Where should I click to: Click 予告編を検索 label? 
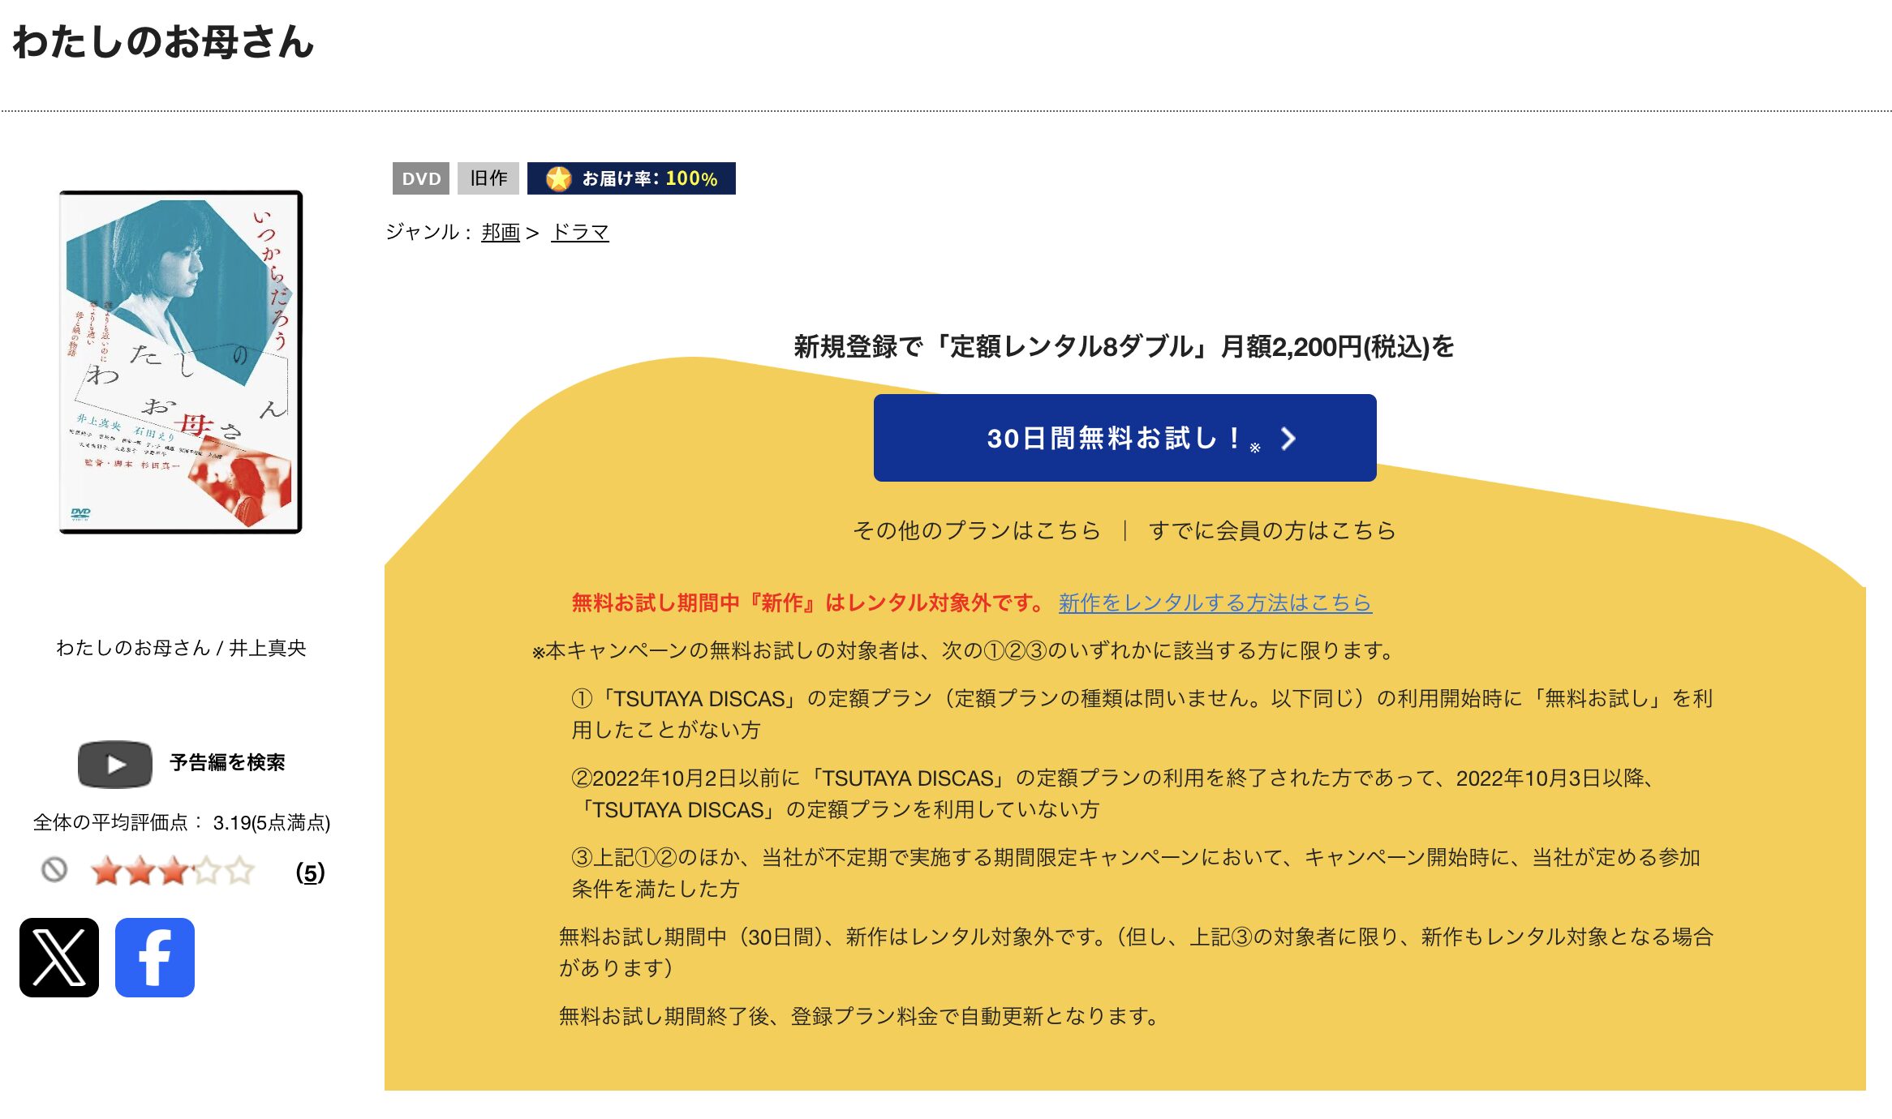227,763
